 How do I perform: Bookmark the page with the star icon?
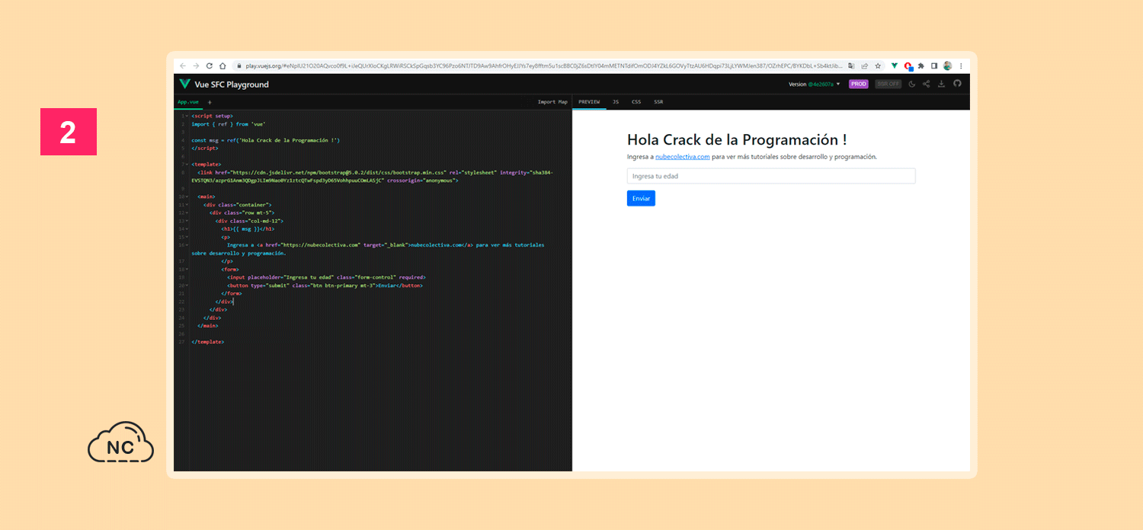(x=878, y=66)
